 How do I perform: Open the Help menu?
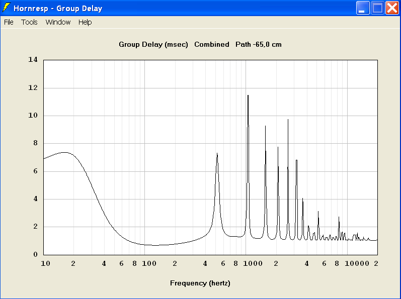tap(85, 22)
